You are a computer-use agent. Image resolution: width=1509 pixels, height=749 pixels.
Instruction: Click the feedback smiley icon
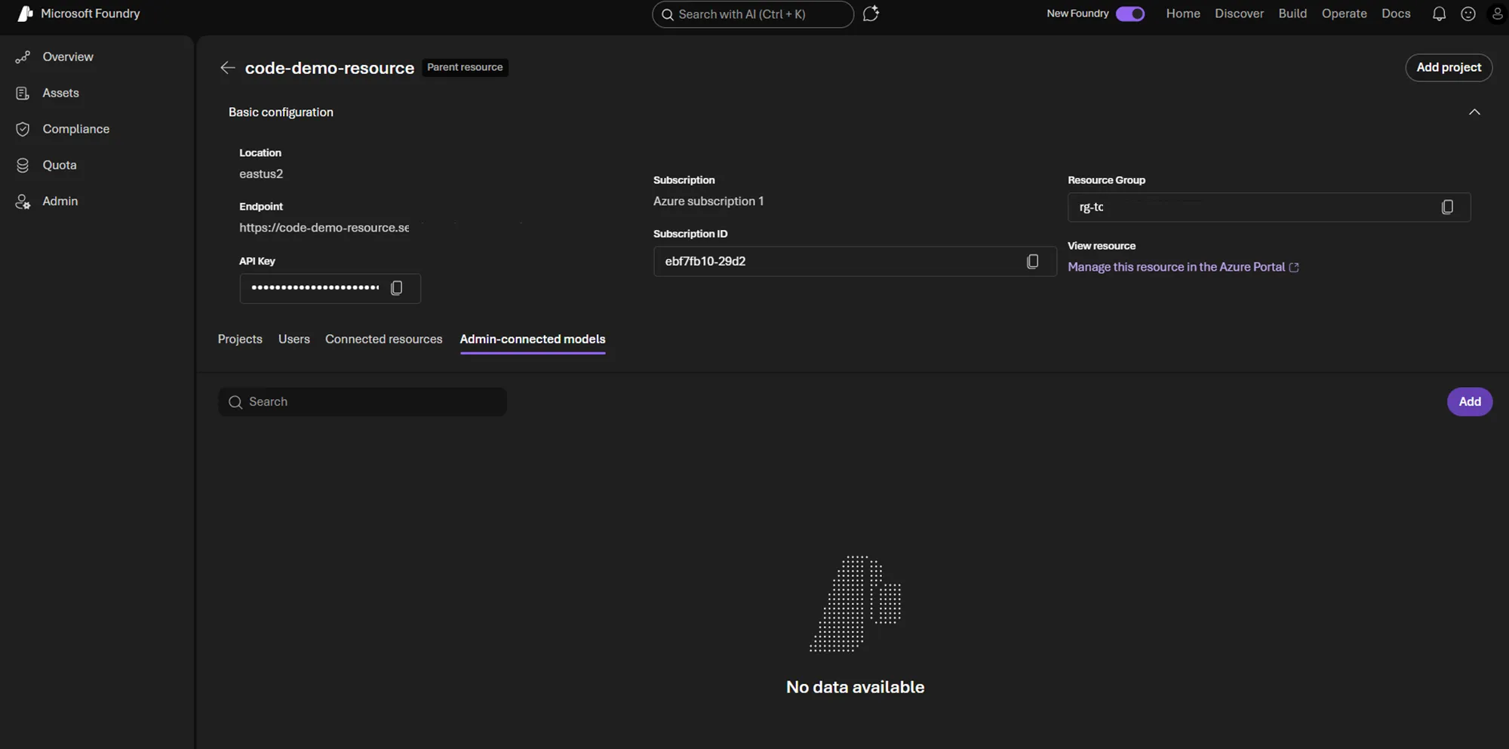pyautogui.click(x=1468, y=14)
